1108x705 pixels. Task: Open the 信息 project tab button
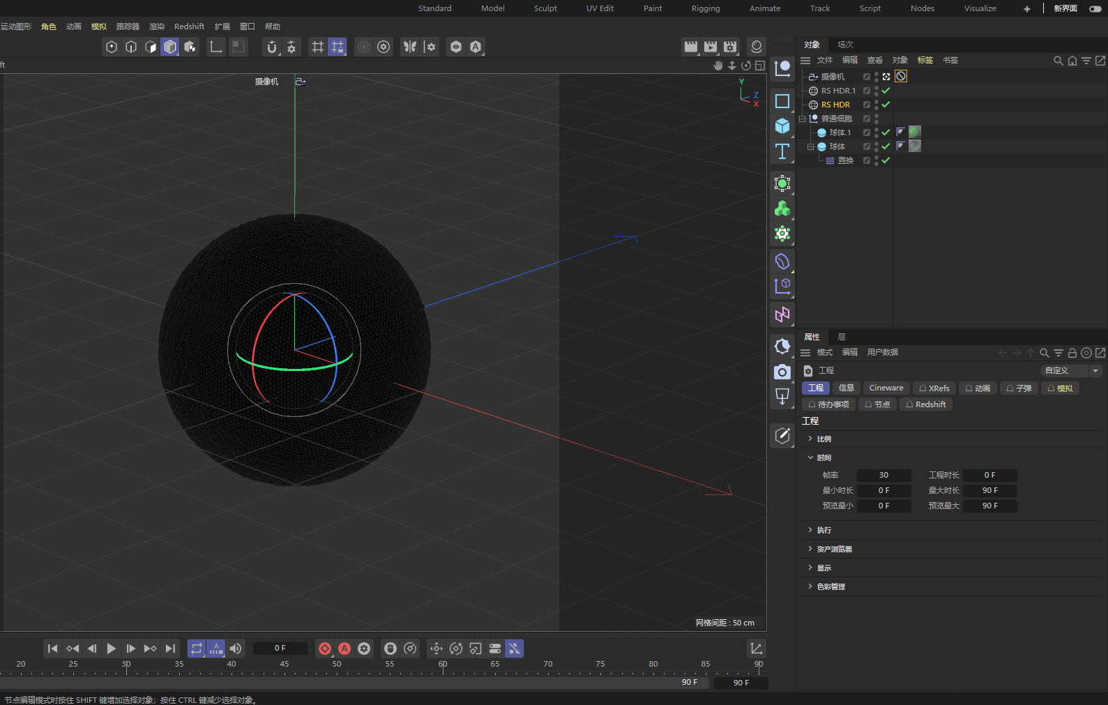coord(847,388)
